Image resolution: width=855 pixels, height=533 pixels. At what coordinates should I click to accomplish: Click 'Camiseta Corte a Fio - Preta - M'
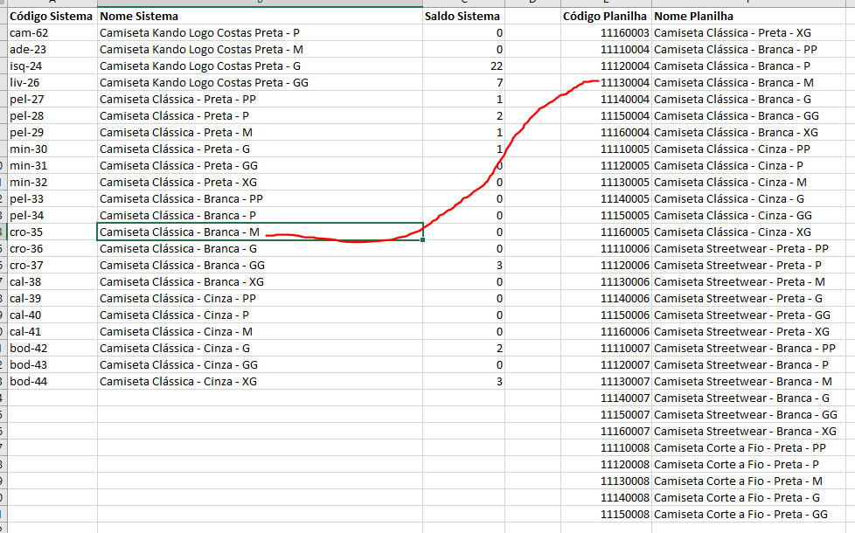(x=739, y=481)
